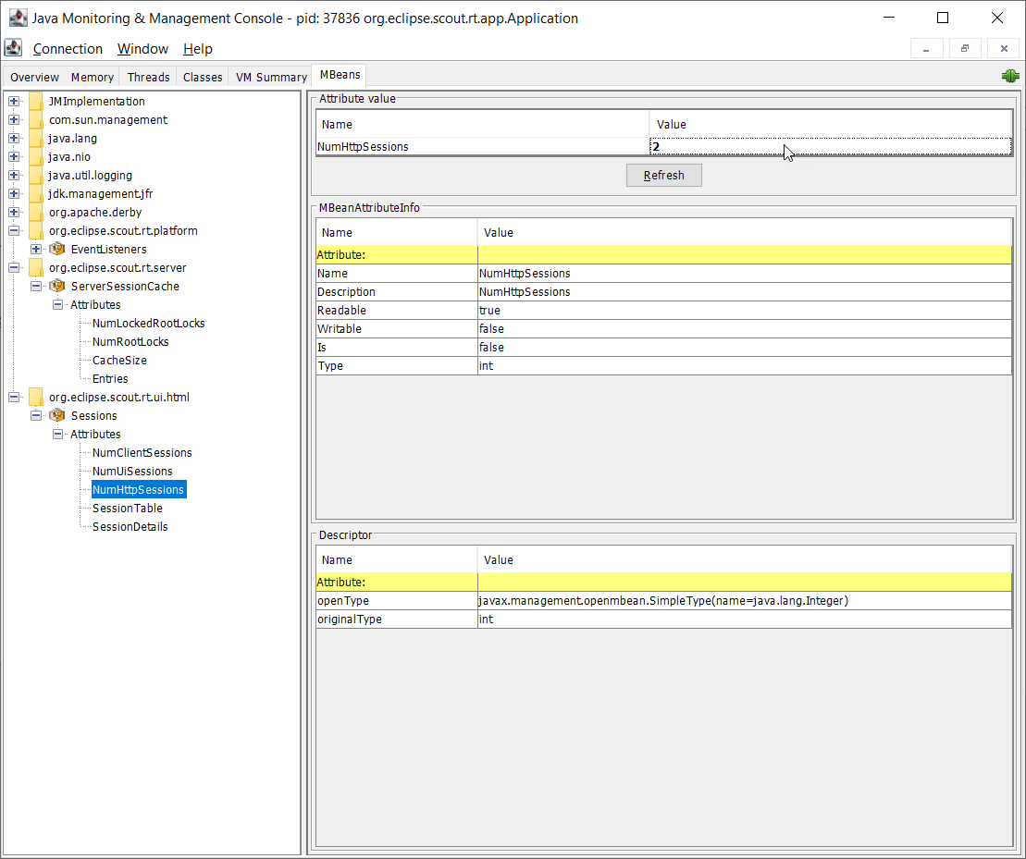Click the com.sun.management folder icon
Image resolution: width=1026 pixels, height=859 pixels.
36,119
